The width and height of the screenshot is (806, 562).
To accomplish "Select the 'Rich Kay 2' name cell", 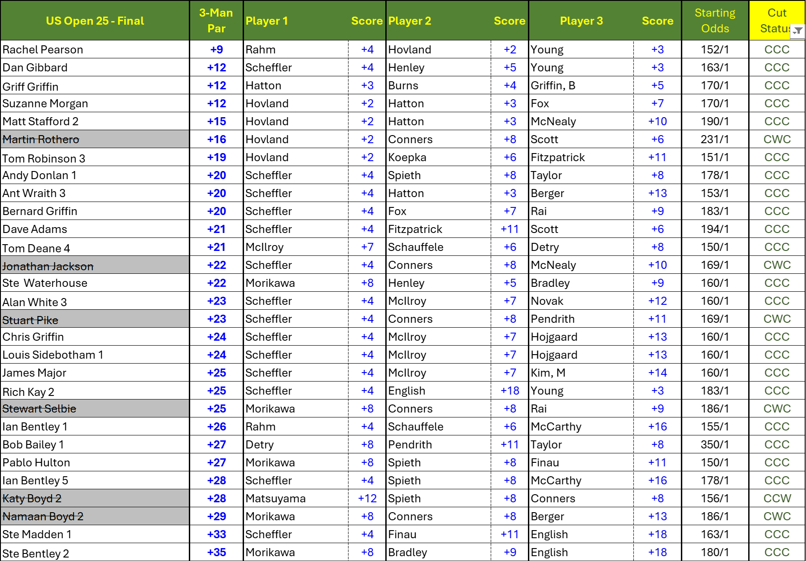I will 95,391.
